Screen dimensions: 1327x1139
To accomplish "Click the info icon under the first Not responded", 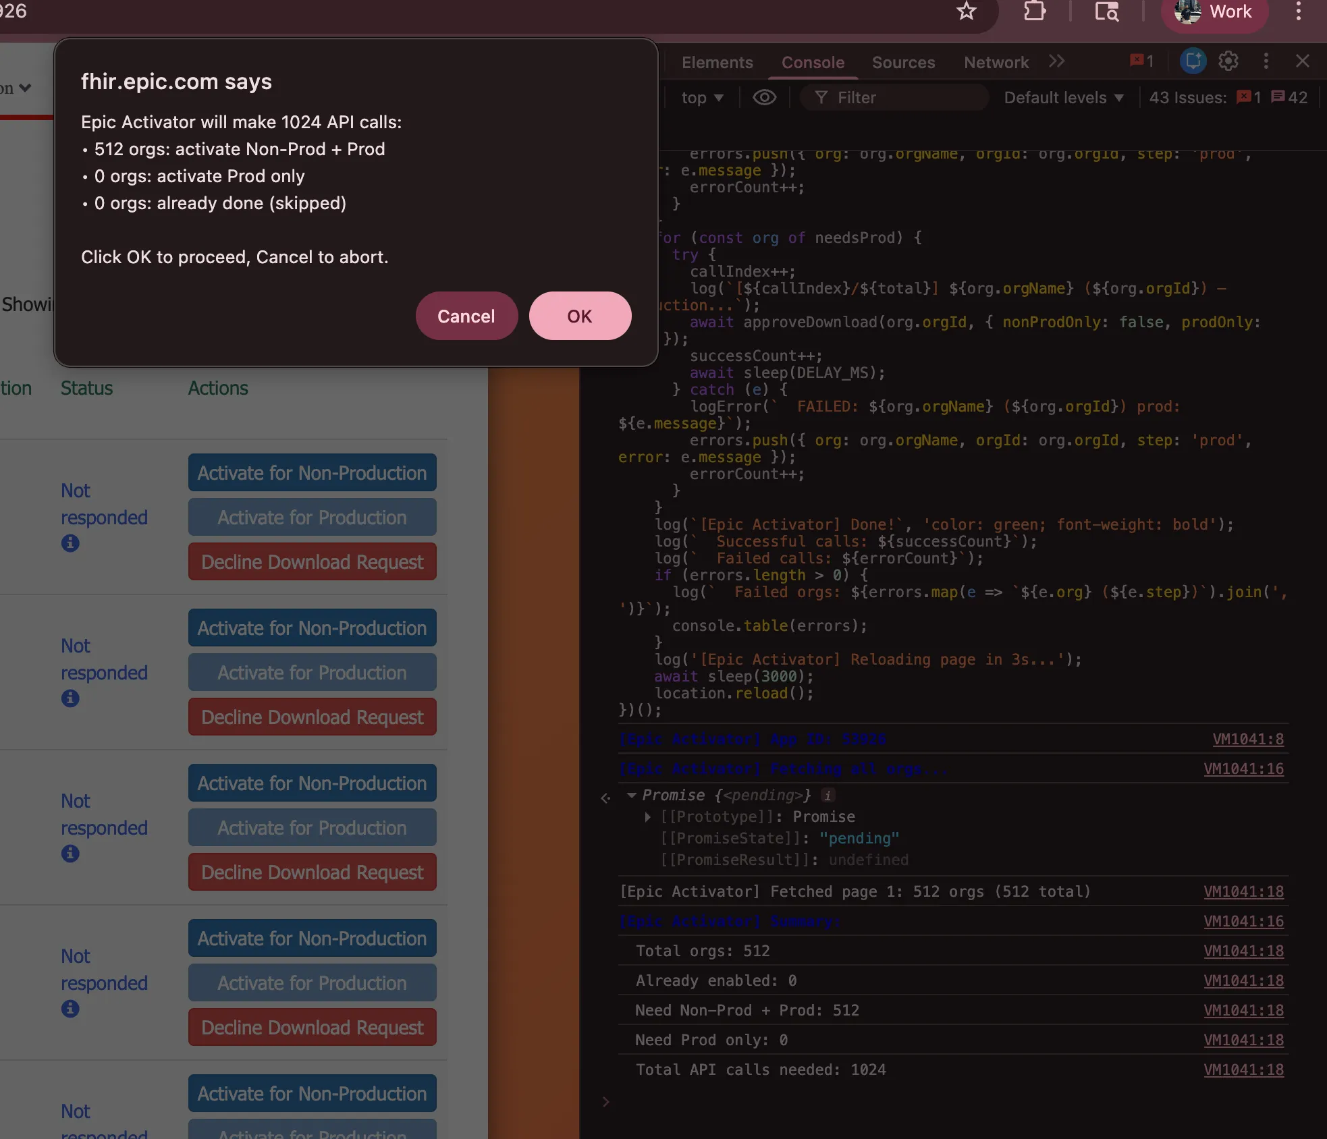I will 70,543.
